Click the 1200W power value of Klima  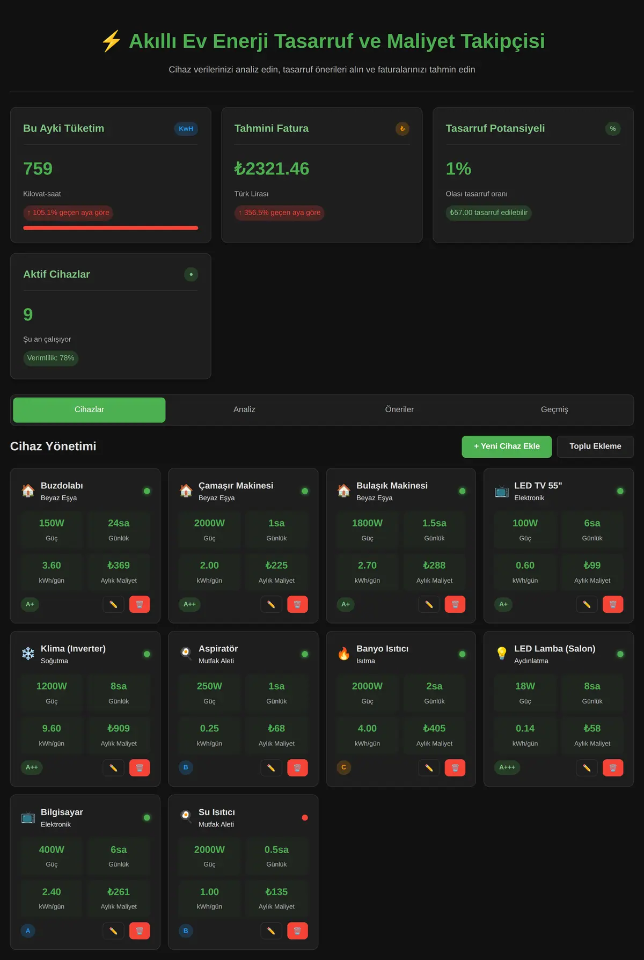[x=52, y=686]
